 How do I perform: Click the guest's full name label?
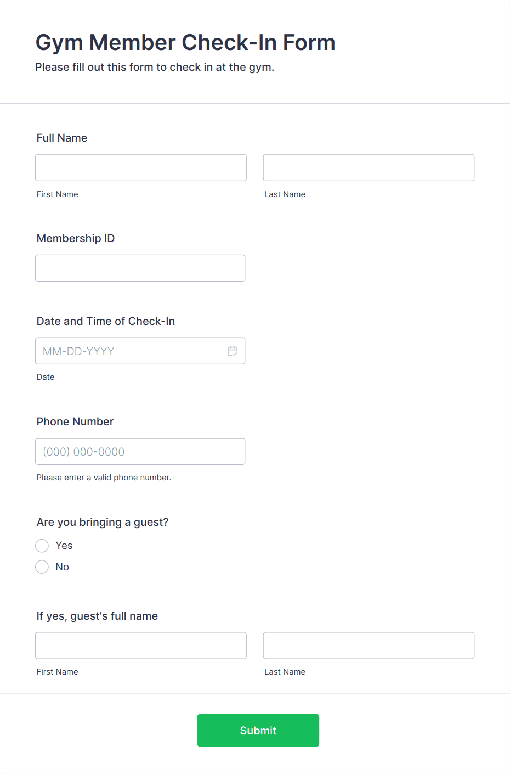click(97, 616)
